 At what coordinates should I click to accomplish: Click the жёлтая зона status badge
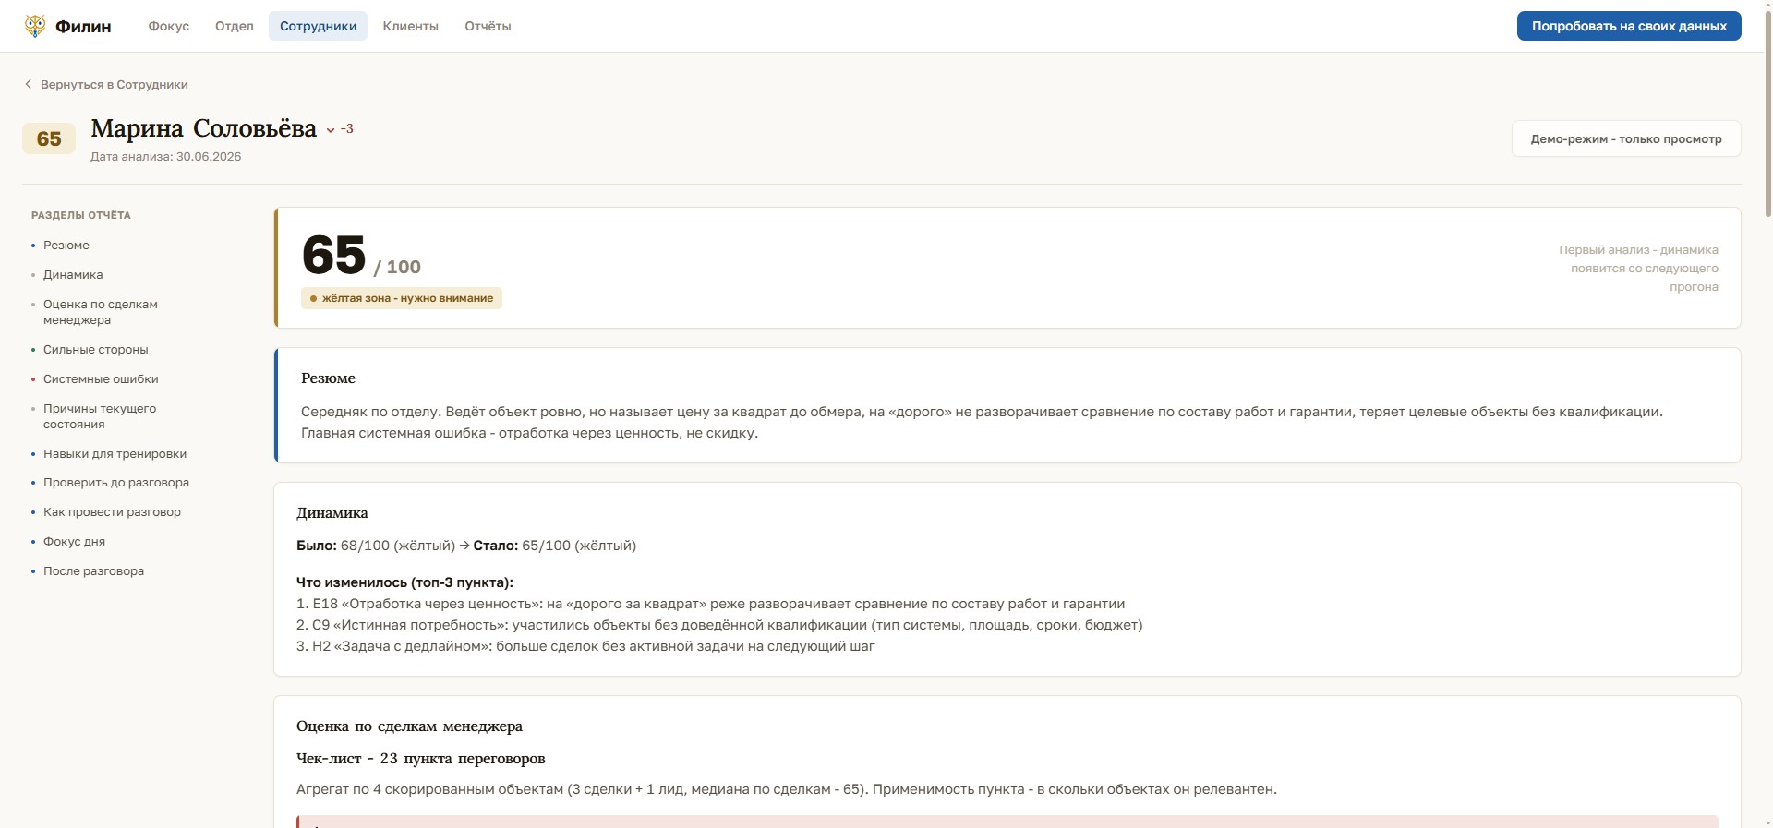tap(402, 298)
